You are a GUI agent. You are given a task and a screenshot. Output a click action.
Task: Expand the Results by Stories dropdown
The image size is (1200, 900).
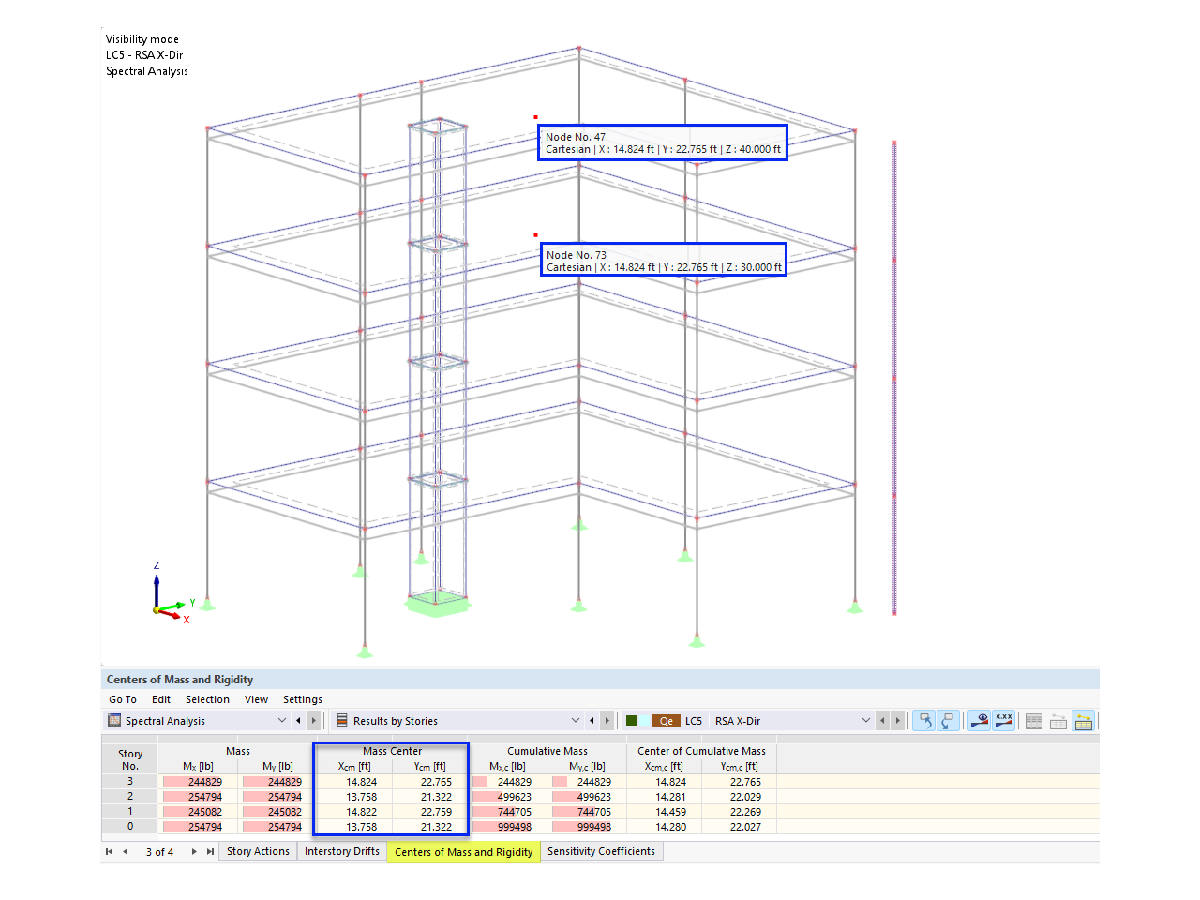(576, 720)
